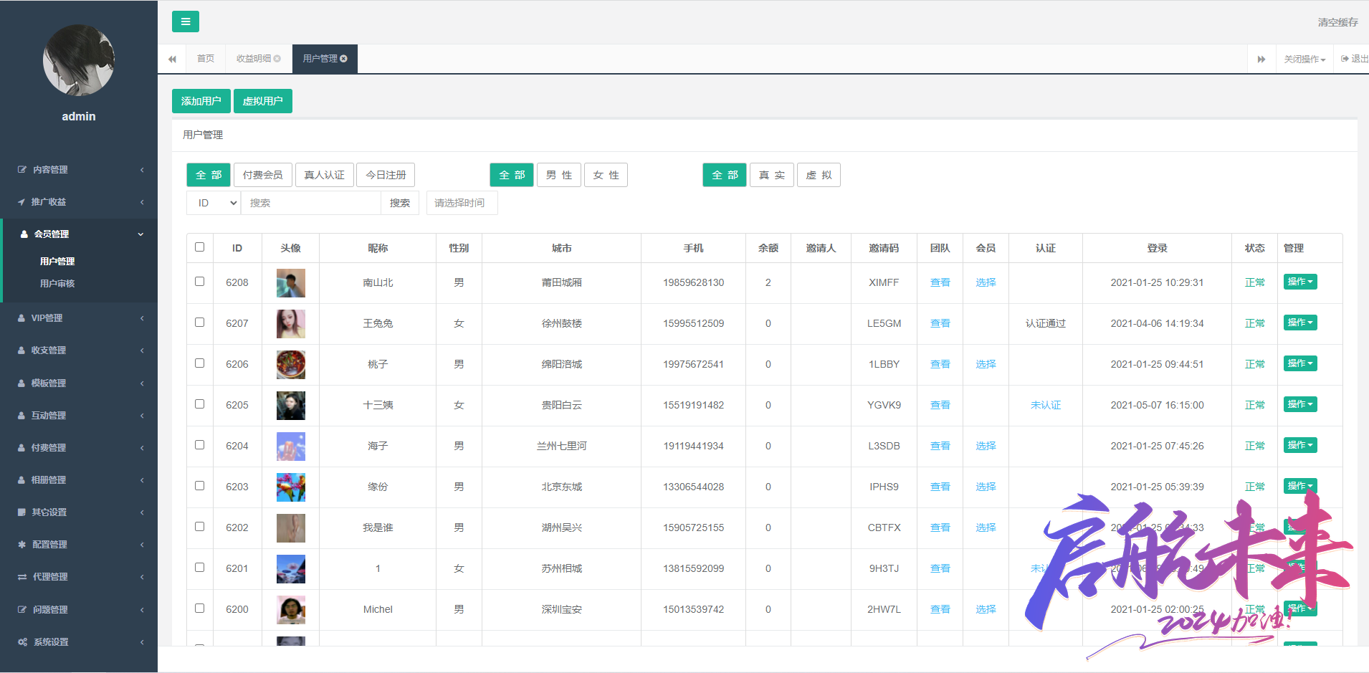Click the 会员管理 user icon in sidebar
Image resolution: width=1369 pixels, height=673 pixels.
pos(24,234)
